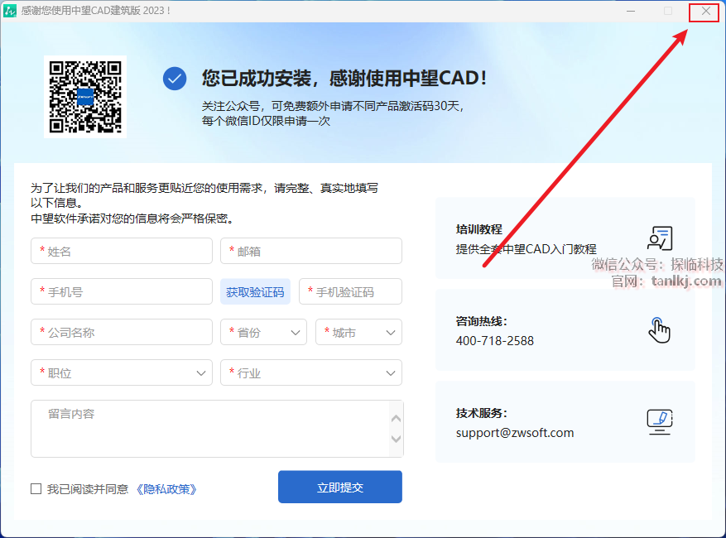The height and width of the screenshot is (538, 726).
Task: Click the 获取验证码 button
Action: coord(255,291)
